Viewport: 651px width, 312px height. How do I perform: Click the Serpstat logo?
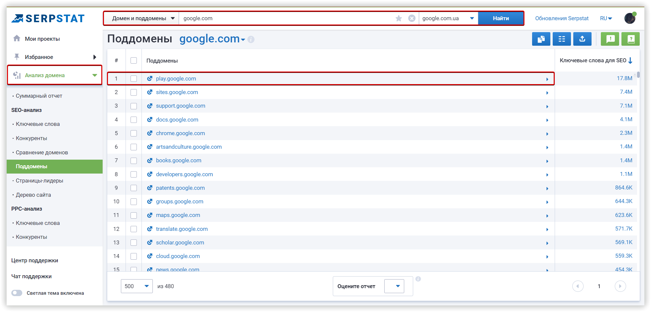click(x=48, y=19)
